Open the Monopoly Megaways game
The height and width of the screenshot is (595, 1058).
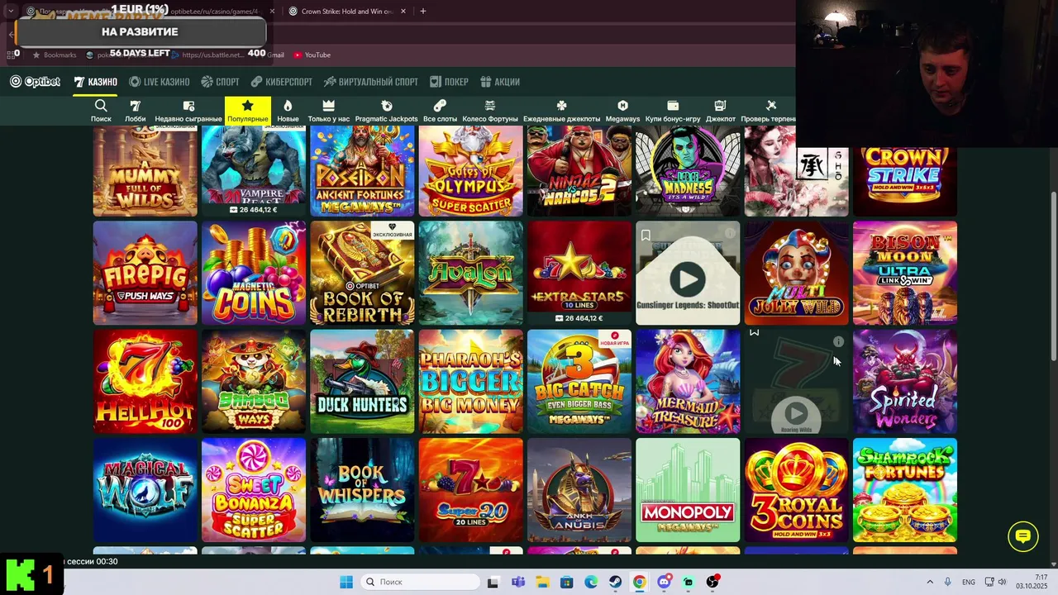pos(688,490)
